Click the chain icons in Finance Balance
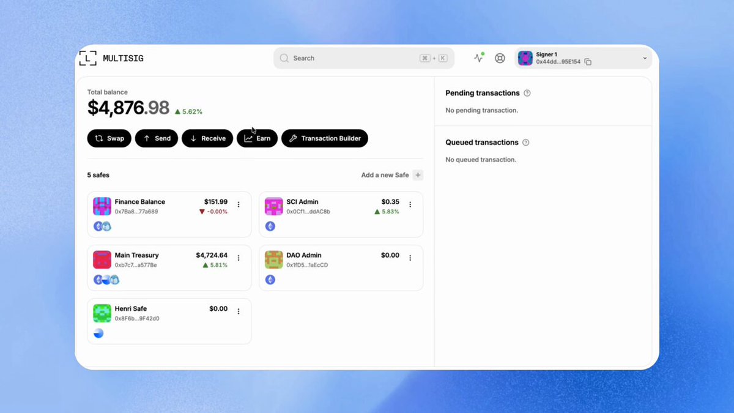This screenshot has width=734, height=413. (x=102, y=226)
